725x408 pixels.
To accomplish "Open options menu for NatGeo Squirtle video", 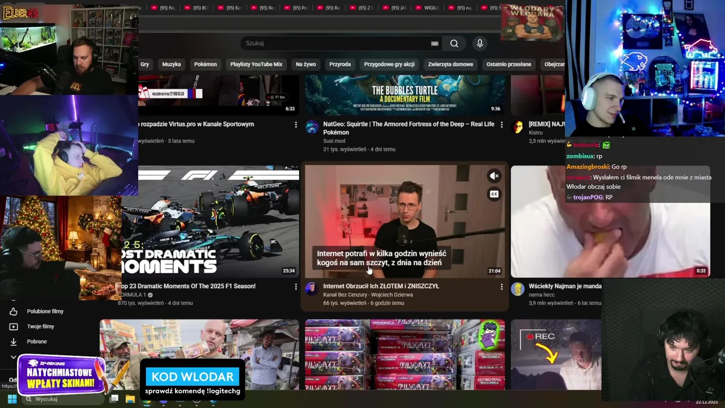I will click(501, 125).
